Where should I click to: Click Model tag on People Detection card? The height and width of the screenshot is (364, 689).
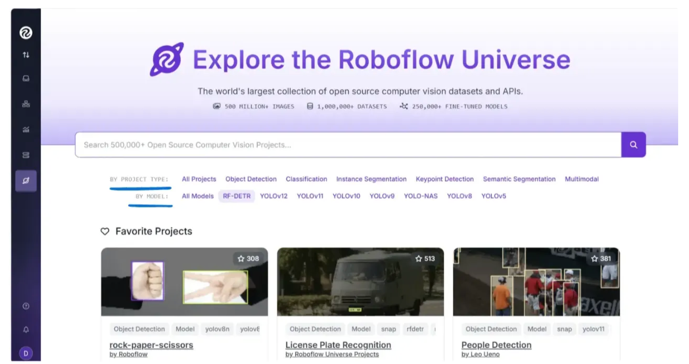[537, 329]
